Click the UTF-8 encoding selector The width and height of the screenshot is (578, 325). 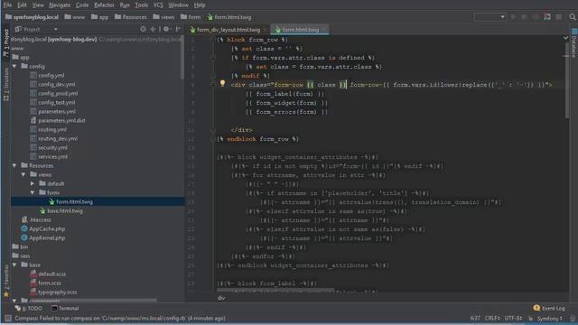513,319
